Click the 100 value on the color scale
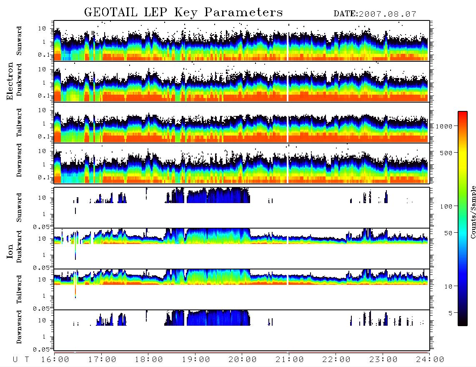 (446, 206)
